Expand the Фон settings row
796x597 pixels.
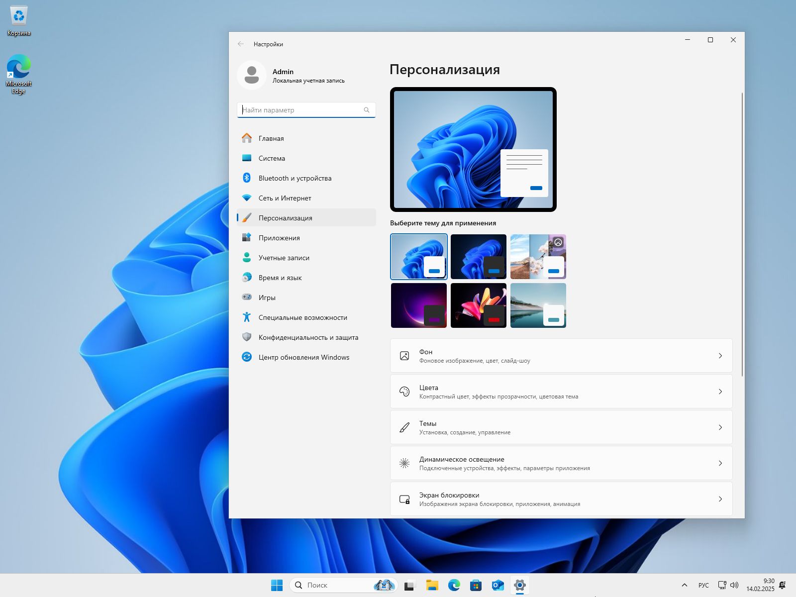561,355
